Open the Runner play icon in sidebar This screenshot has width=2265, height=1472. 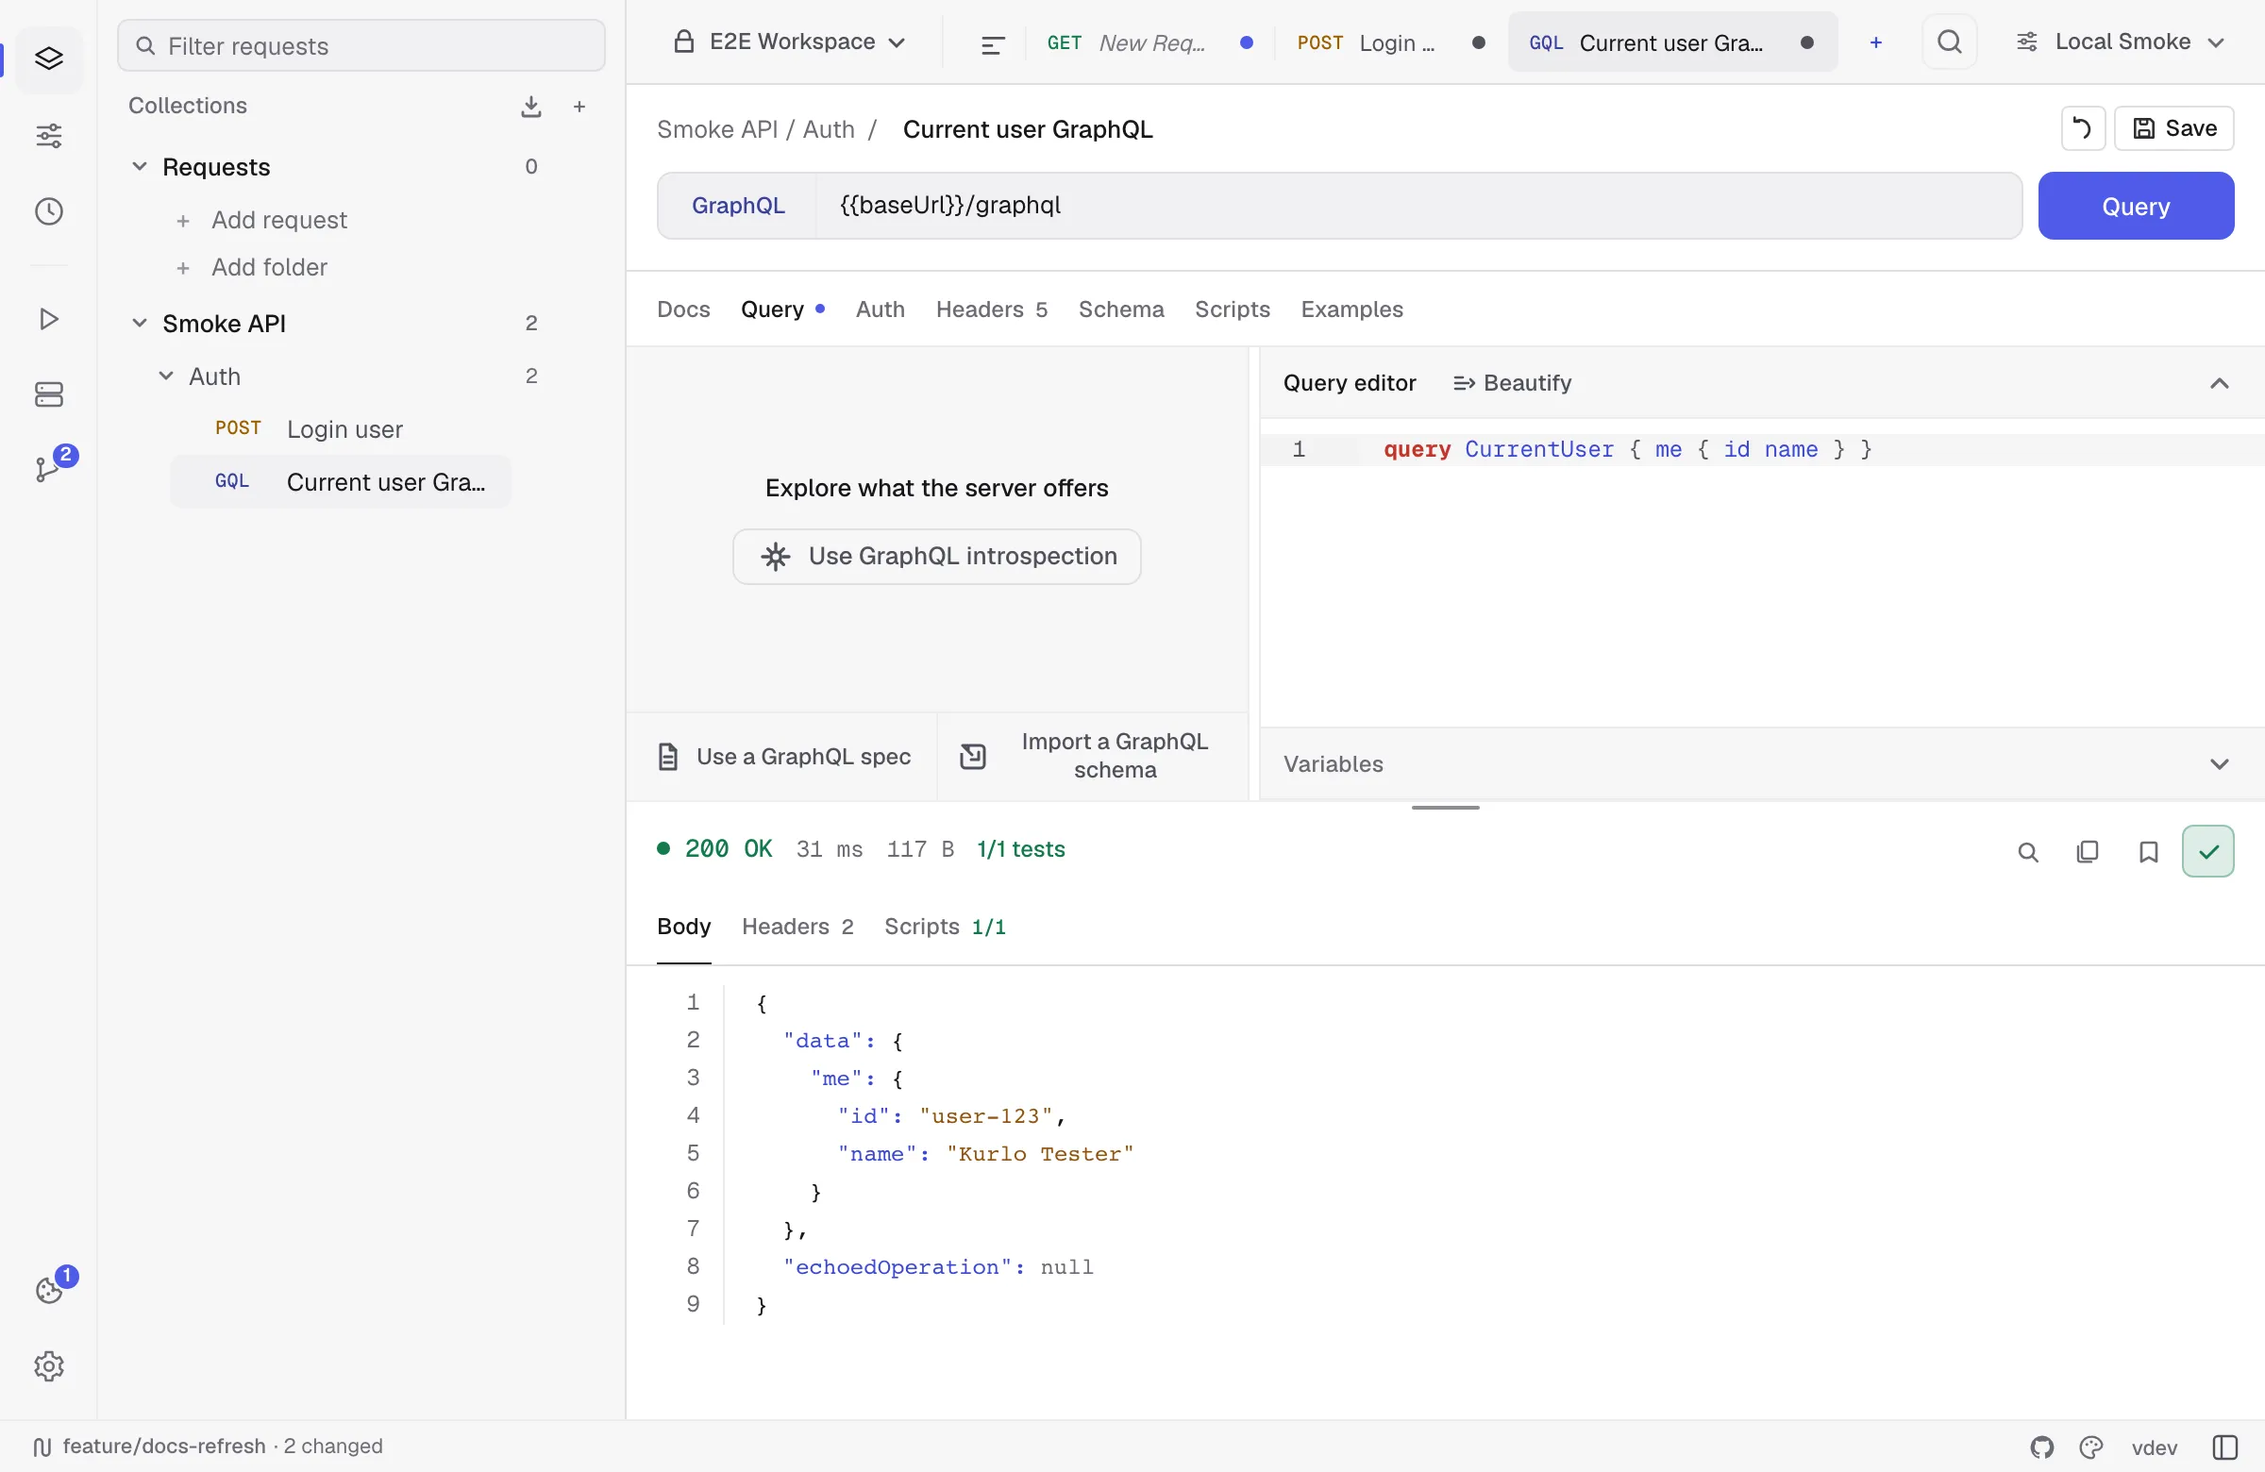(48, 319)
